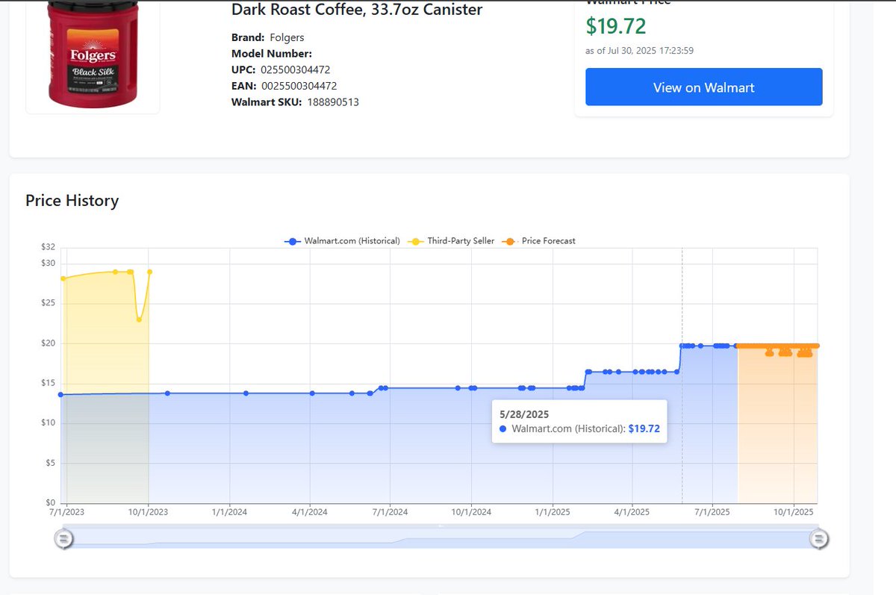Grab the right range slider handle
This screenshot has width=896, height=595.
click(x=819, y=538)
